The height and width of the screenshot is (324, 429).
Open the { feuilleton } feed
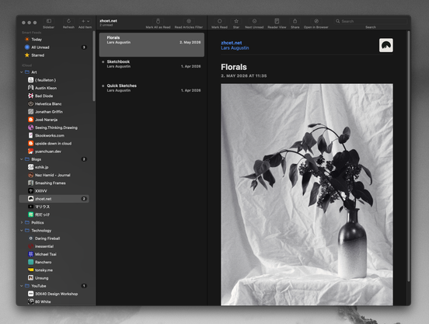tap(54, 80)
